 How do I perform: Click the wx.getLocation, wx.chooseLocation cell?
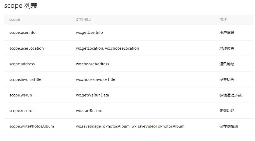click(x=107, y=48)
